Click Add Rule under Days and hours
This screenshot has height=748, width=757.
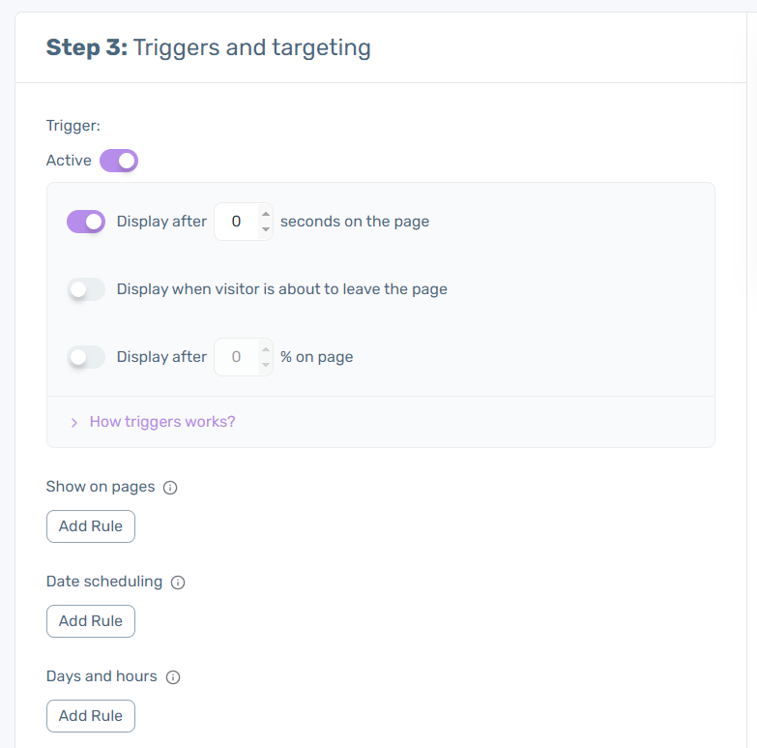(x=91, y=716)
